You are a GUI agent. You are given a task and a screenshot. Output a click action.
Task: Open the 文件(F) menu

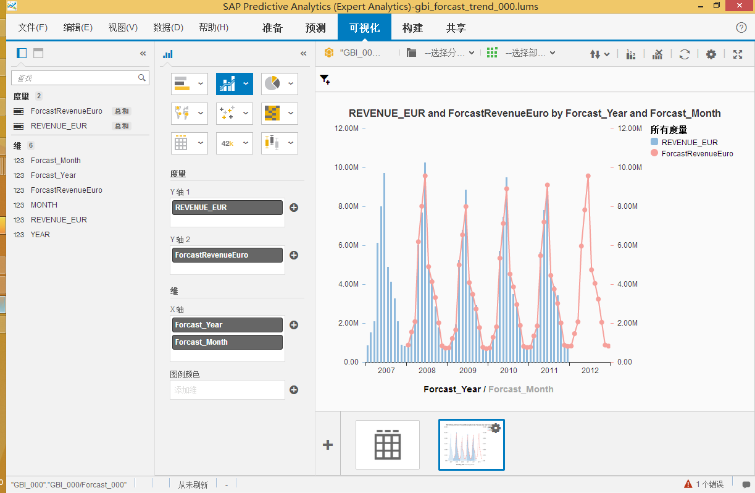tap(33, 28)
